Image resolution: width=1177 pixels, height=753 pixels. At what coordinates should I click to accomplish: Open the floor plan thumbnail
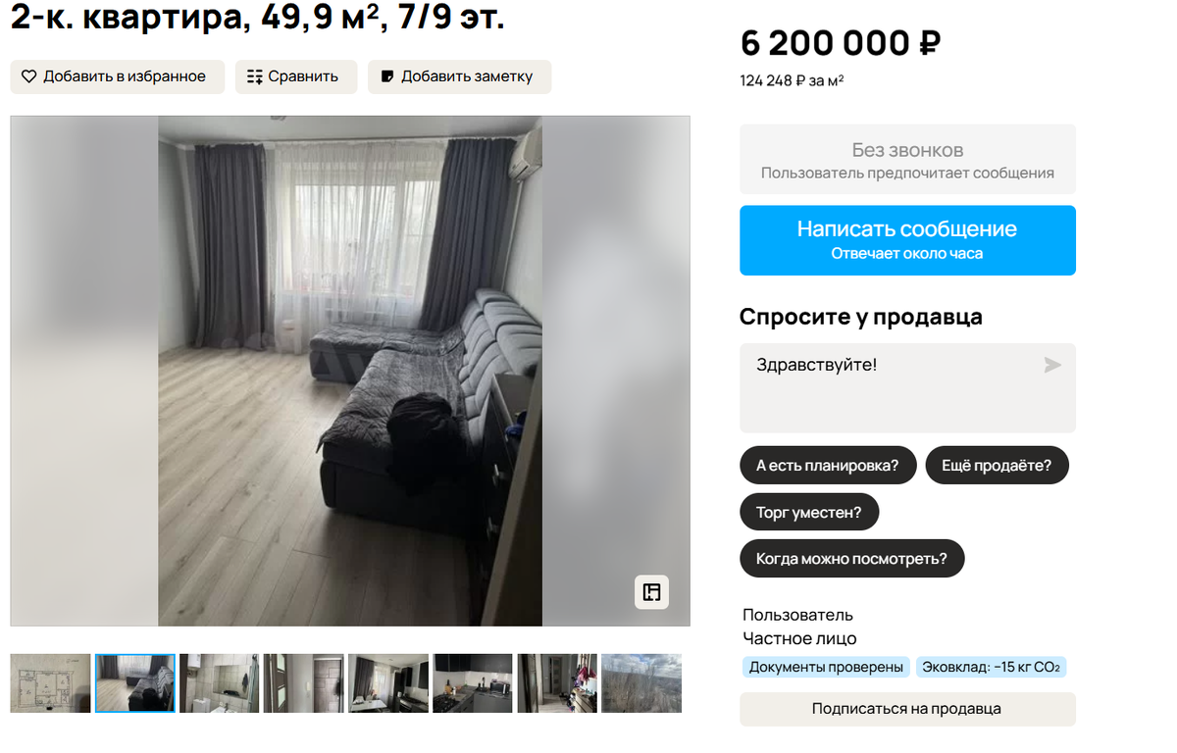[50, 683]
